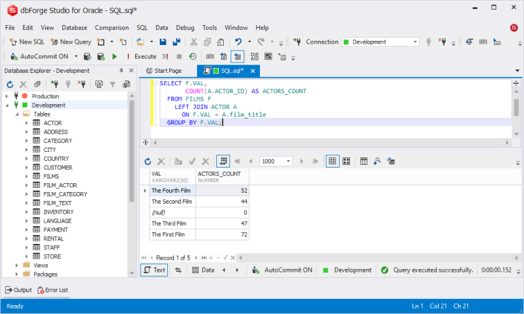The height and width of the screenshot is (314, 524).
Task: Click the New Connection icon in Database Explorer
Action: [x=55, y=84]
